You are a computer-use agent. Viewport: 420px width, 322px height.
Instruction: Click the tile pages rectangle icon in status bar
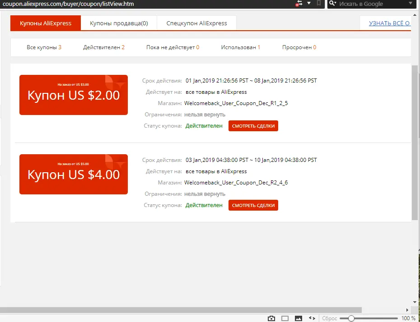285,318
